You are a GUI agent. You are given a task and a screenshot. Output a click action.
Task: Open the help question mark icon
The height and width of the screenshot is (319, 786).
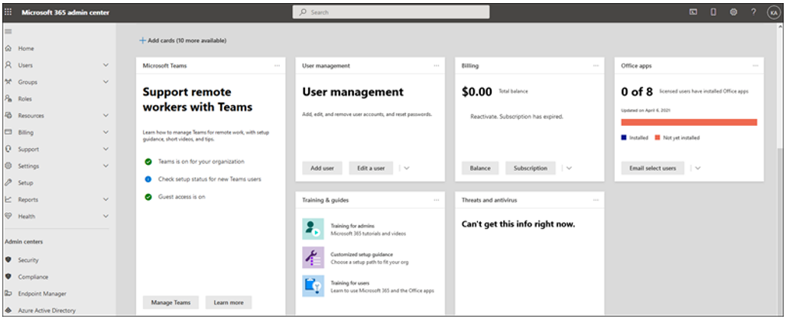pos(753,12)
